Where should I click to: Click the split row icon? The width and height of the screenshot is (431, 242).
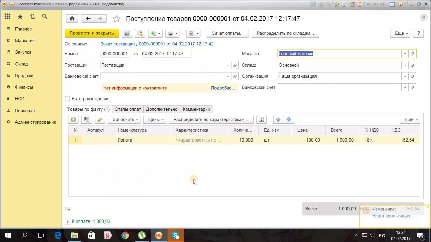pyautogui.click(x=262, y=119)
